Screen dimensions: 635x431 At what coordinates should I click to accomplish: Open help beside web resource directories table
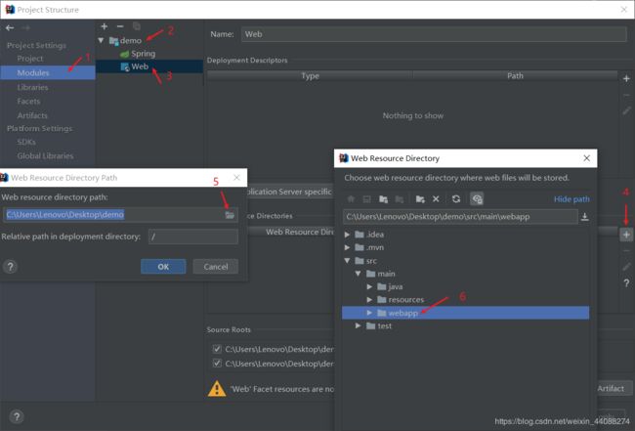(626, 282)
